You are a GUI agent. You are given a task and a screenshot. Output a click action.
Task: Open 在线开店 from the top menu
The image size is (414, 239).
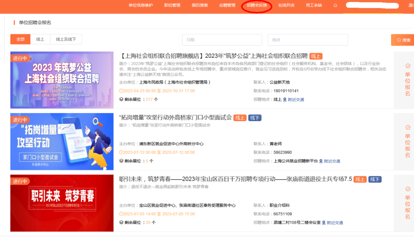coord(286,5)
